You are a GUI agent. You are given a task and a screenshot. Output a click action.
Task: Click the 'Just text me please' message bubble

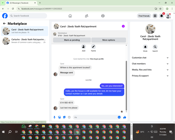point(69,108)
